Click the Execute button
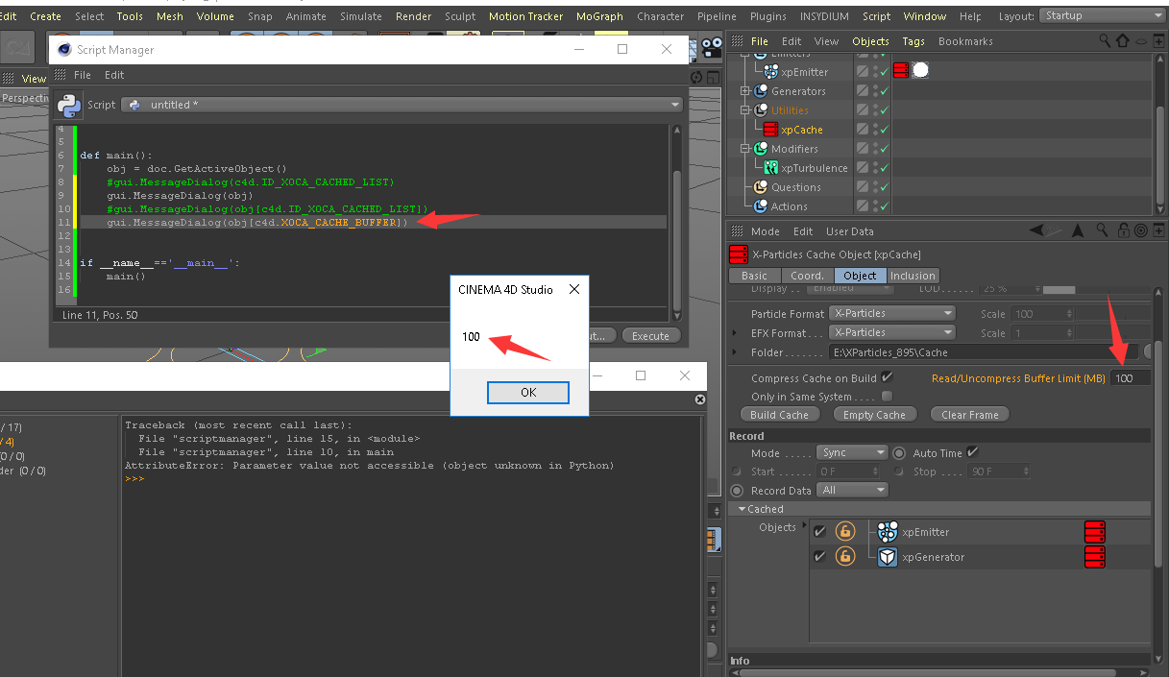This screenshot has height=677, width=1169. coord(650,336)
